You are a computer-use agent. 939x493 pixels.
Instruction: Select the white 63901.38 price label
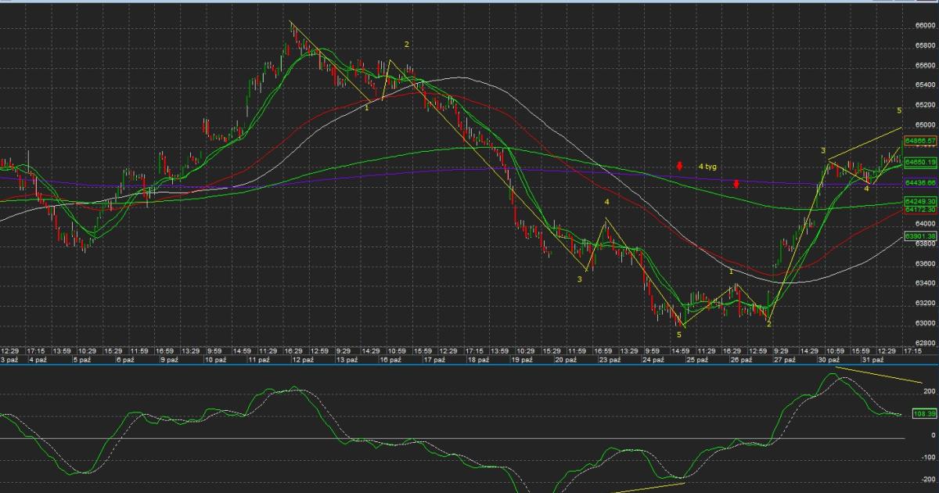(919, 236)
